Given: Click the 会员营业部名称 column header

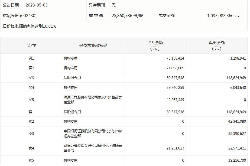Looking at the screenshot, I should (93, 45).
